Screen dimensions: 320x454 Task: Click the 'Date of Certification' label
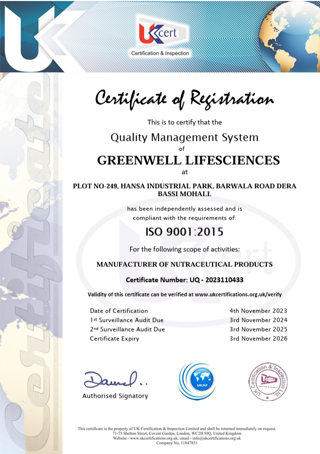pos(119,311)
